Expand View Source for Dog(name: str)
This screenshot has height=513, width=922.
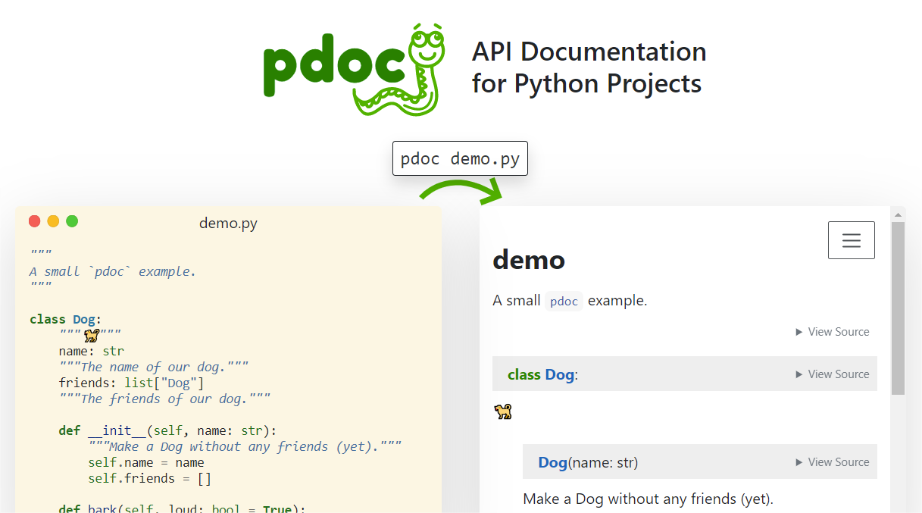pos(833,462)
